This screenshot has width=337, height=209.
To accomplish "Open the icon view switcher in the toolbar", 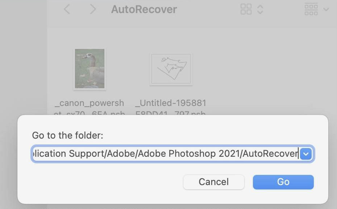I will (246, 9).
